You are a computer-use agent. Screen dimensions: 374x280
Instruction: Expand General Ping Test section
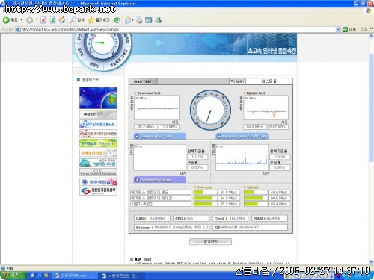(159, 136)
